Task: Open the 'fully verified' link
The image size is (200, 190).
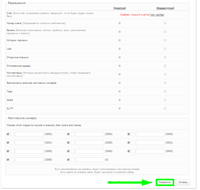Action: [157, 15]
